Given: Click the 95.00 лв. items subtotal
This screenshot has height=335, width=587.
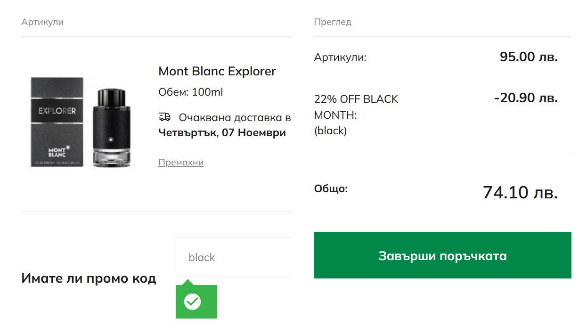Looking at the screenshot, I should click(x=529, y=57).
